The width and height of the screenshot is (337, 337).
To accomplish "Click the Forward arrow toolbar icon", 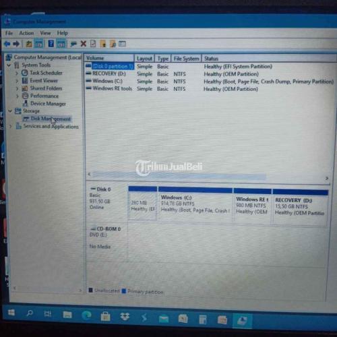I will click(x=16, y=44).
